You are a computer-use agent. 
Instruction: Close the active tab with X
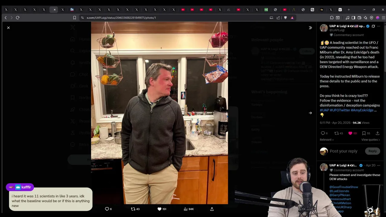coord(55,10)
